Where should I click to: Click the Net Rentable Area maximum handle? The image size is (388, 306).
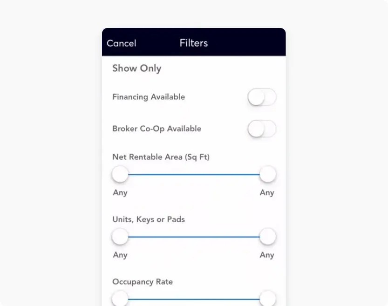click(x=268, y=175)
